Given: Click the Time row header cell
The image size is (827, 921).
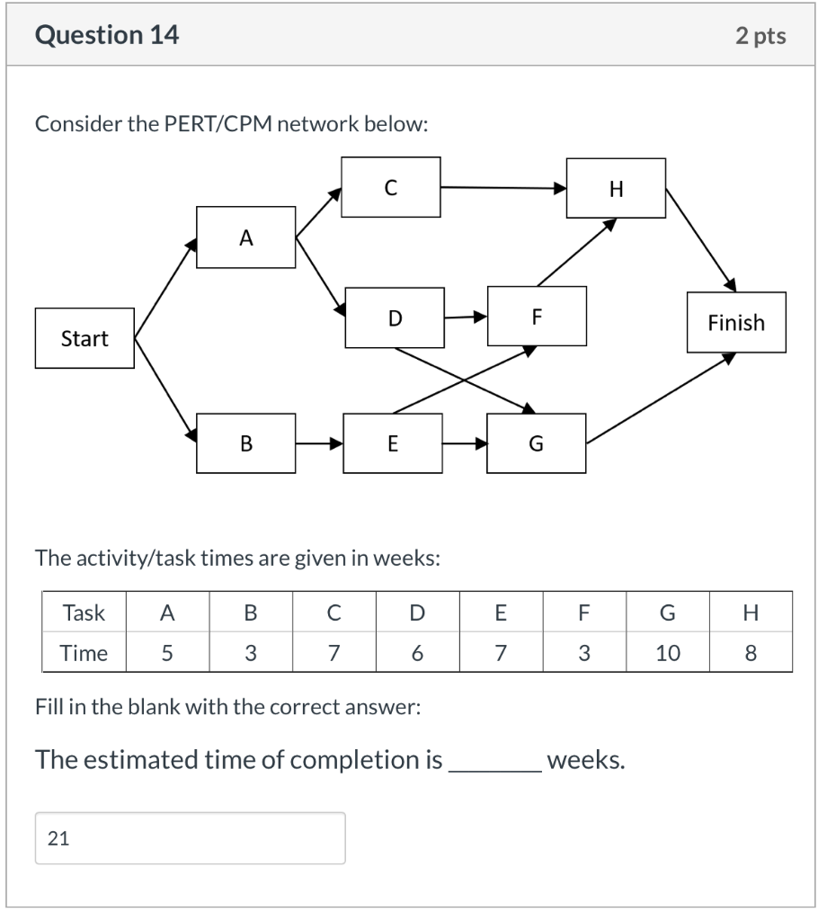Looking at the screenshot, I should (83, 653).
